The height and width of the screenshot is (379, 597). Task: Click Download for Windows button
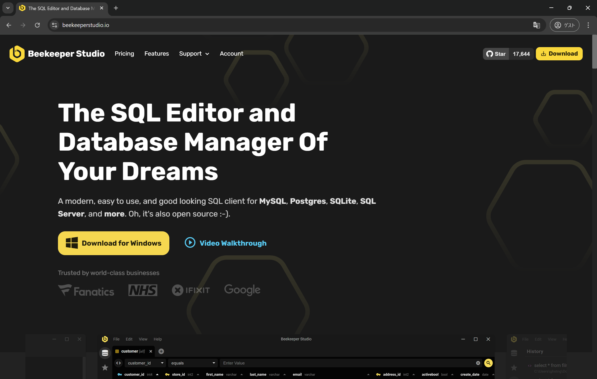(114, 243)
